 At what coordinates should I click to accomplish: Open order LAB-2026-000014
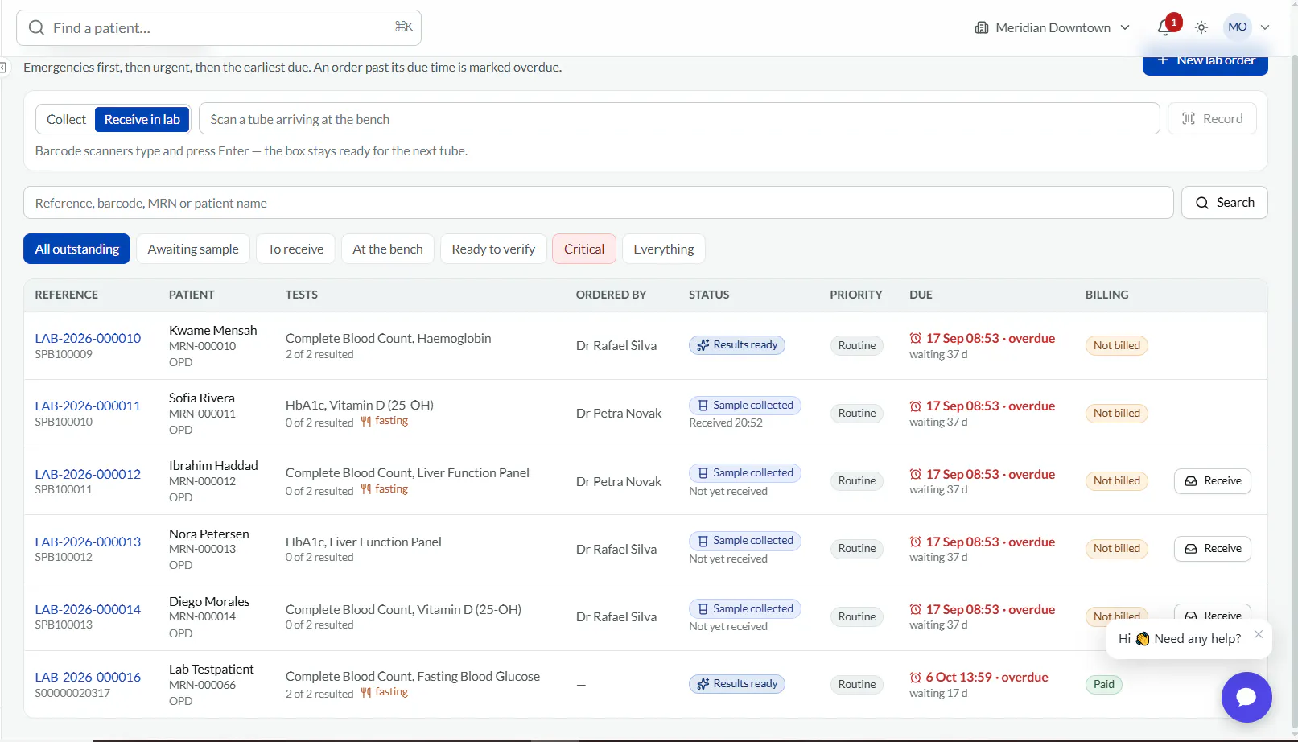click(88, 609)
